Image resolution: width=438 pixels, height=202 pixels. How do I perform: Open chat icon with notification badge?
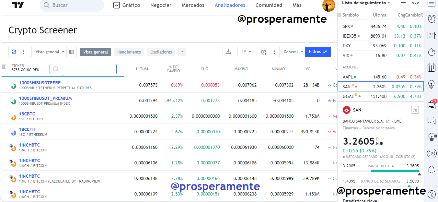pos(432,104)
